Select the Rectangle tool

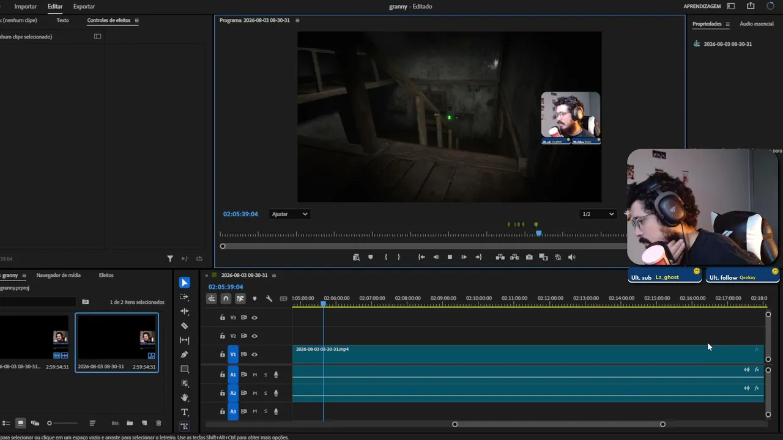185,369
